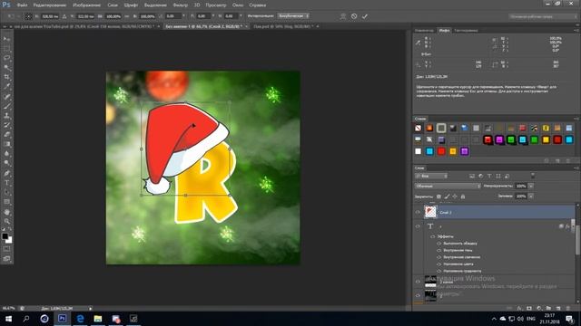Open the Изображение menu

pos(87,5)
